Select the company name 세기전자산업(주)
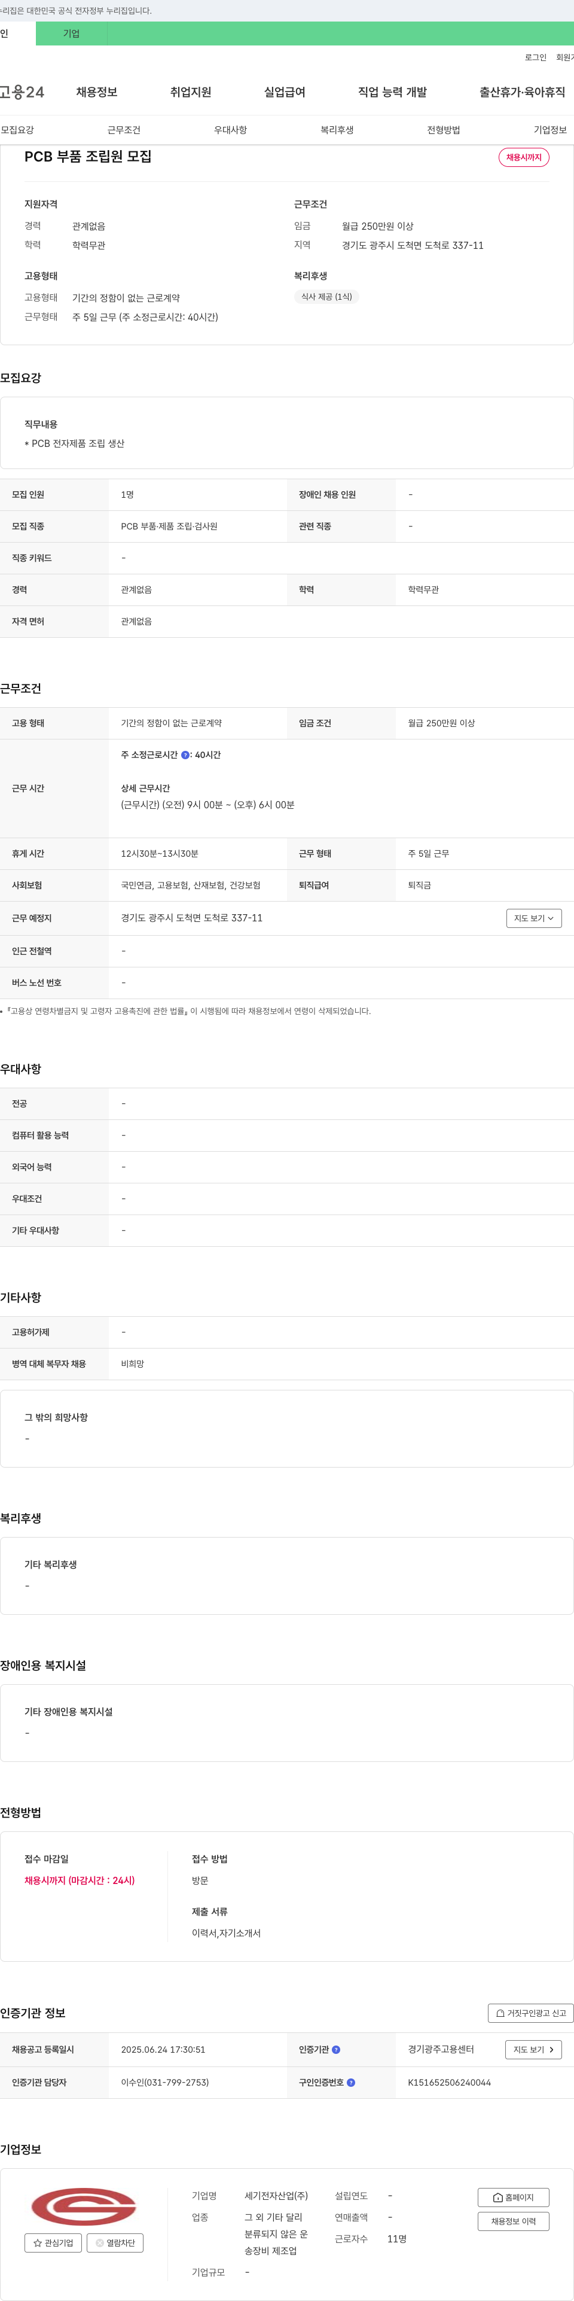 (x=276, y=2196)
